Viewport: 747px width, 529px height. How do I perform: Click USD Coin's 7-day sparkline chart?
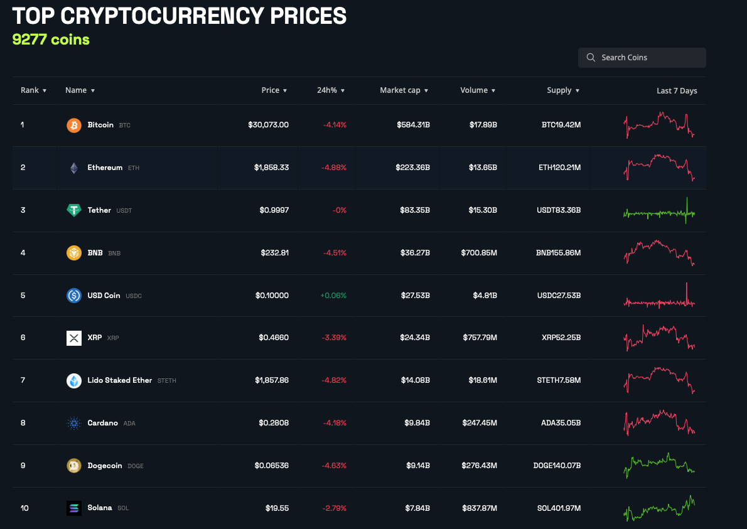pyautogui.click(x=659, y=296)
